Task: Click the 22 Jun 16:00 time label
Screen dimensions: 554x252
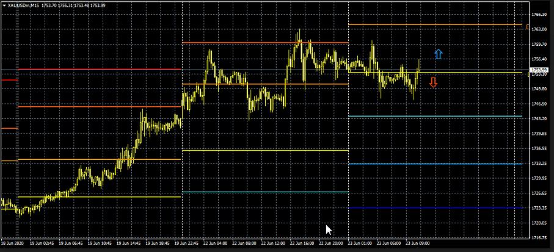Action: pos(302,243)
